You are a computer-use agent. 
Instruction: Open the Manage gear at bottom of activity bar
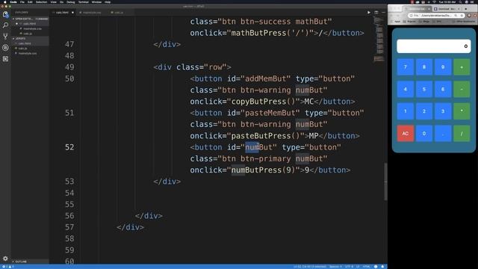5,259
